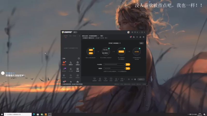The width and height of the screenshot is (207, 116).
Task: Open settings gear in bottom toolbar
Action: point(135,79)
